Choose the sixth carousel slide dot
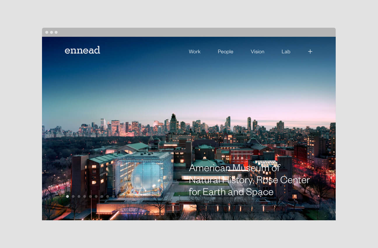This screenshot has height=248, width=378. pos(96,196)
